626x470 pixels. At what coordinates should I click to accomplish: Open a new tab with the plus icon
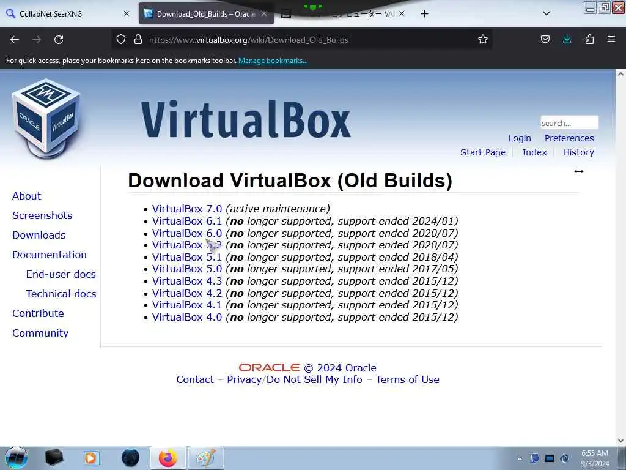tap(424, 14)
